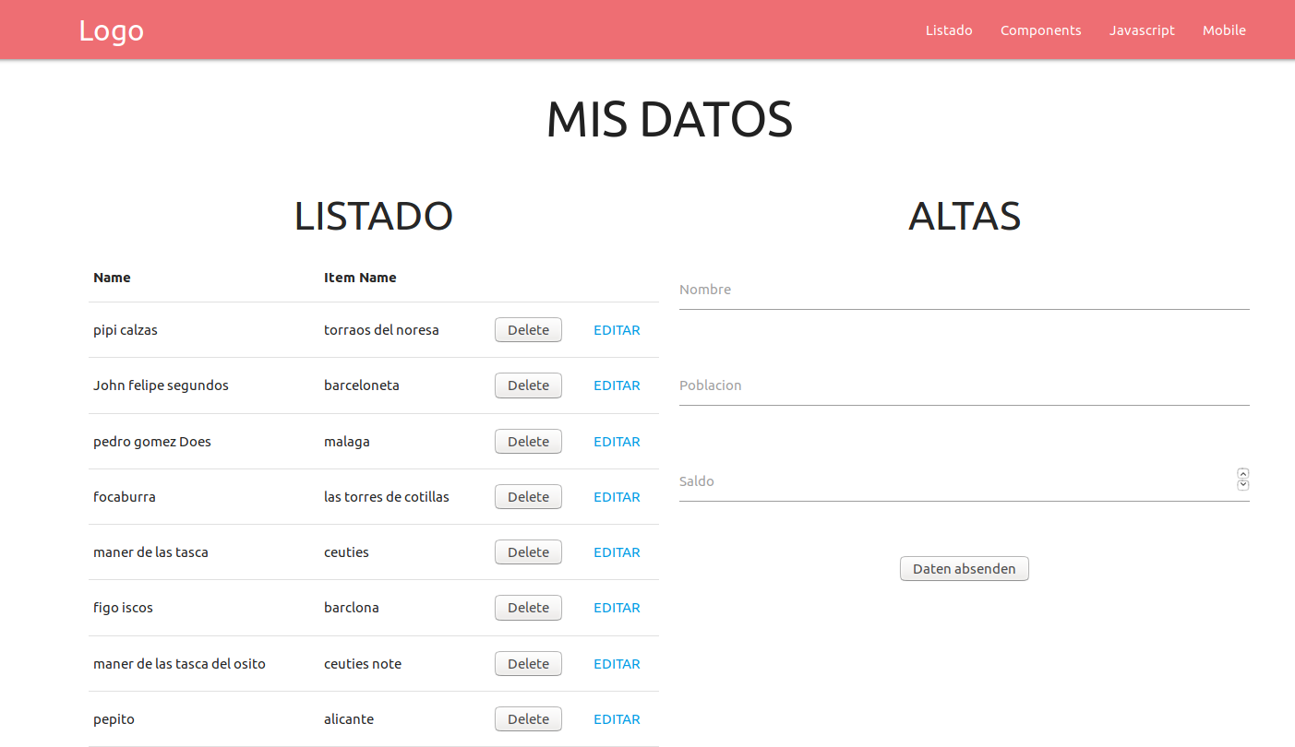The image size is (1295, 747).
Task: Click EDITAR in the plain ceuties row
Action: [617, 552]
